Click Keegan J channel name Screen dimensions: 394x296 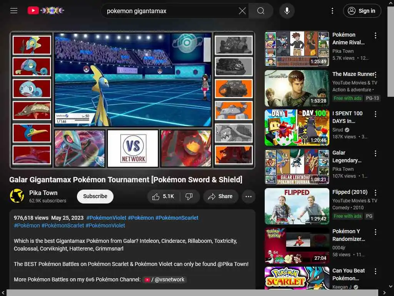coord(342,287)
